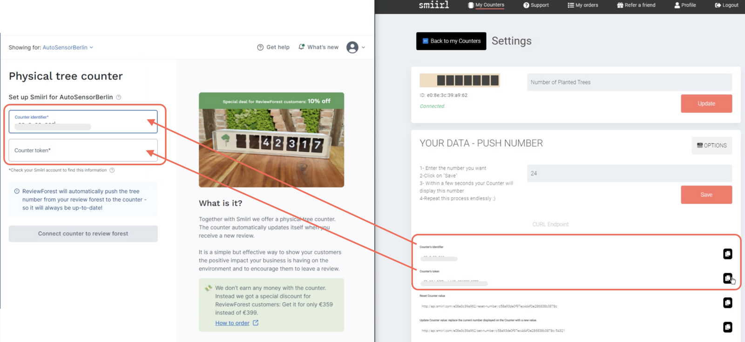Click the push number field showing 24
Image resolution: width=745 pixels, height=342 pixels.
[x=630, y=174]
